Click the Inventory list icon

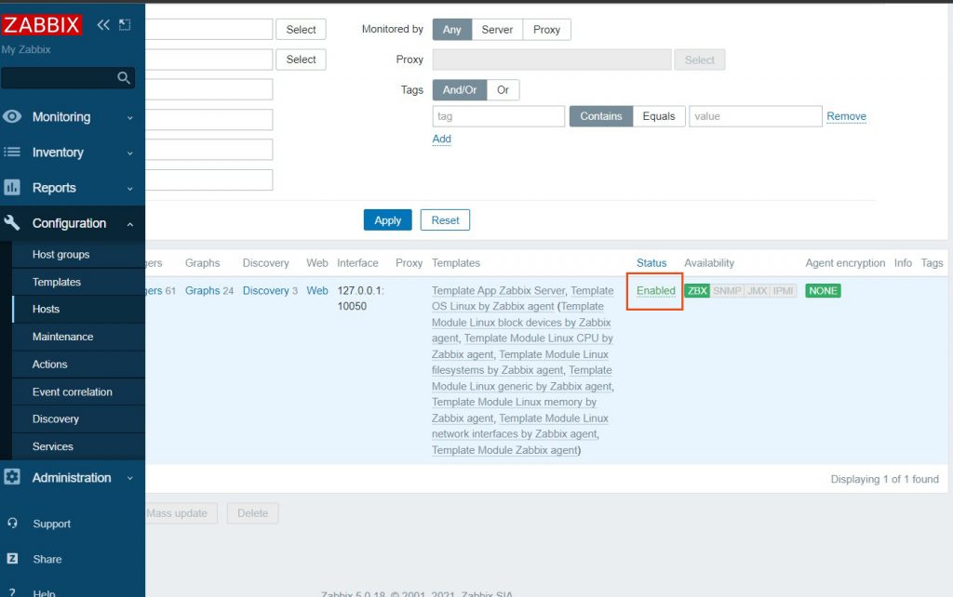click(x=11, y=152)
